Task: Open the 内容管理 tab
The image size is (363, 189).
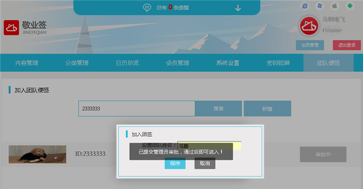Action: point(26,63)
